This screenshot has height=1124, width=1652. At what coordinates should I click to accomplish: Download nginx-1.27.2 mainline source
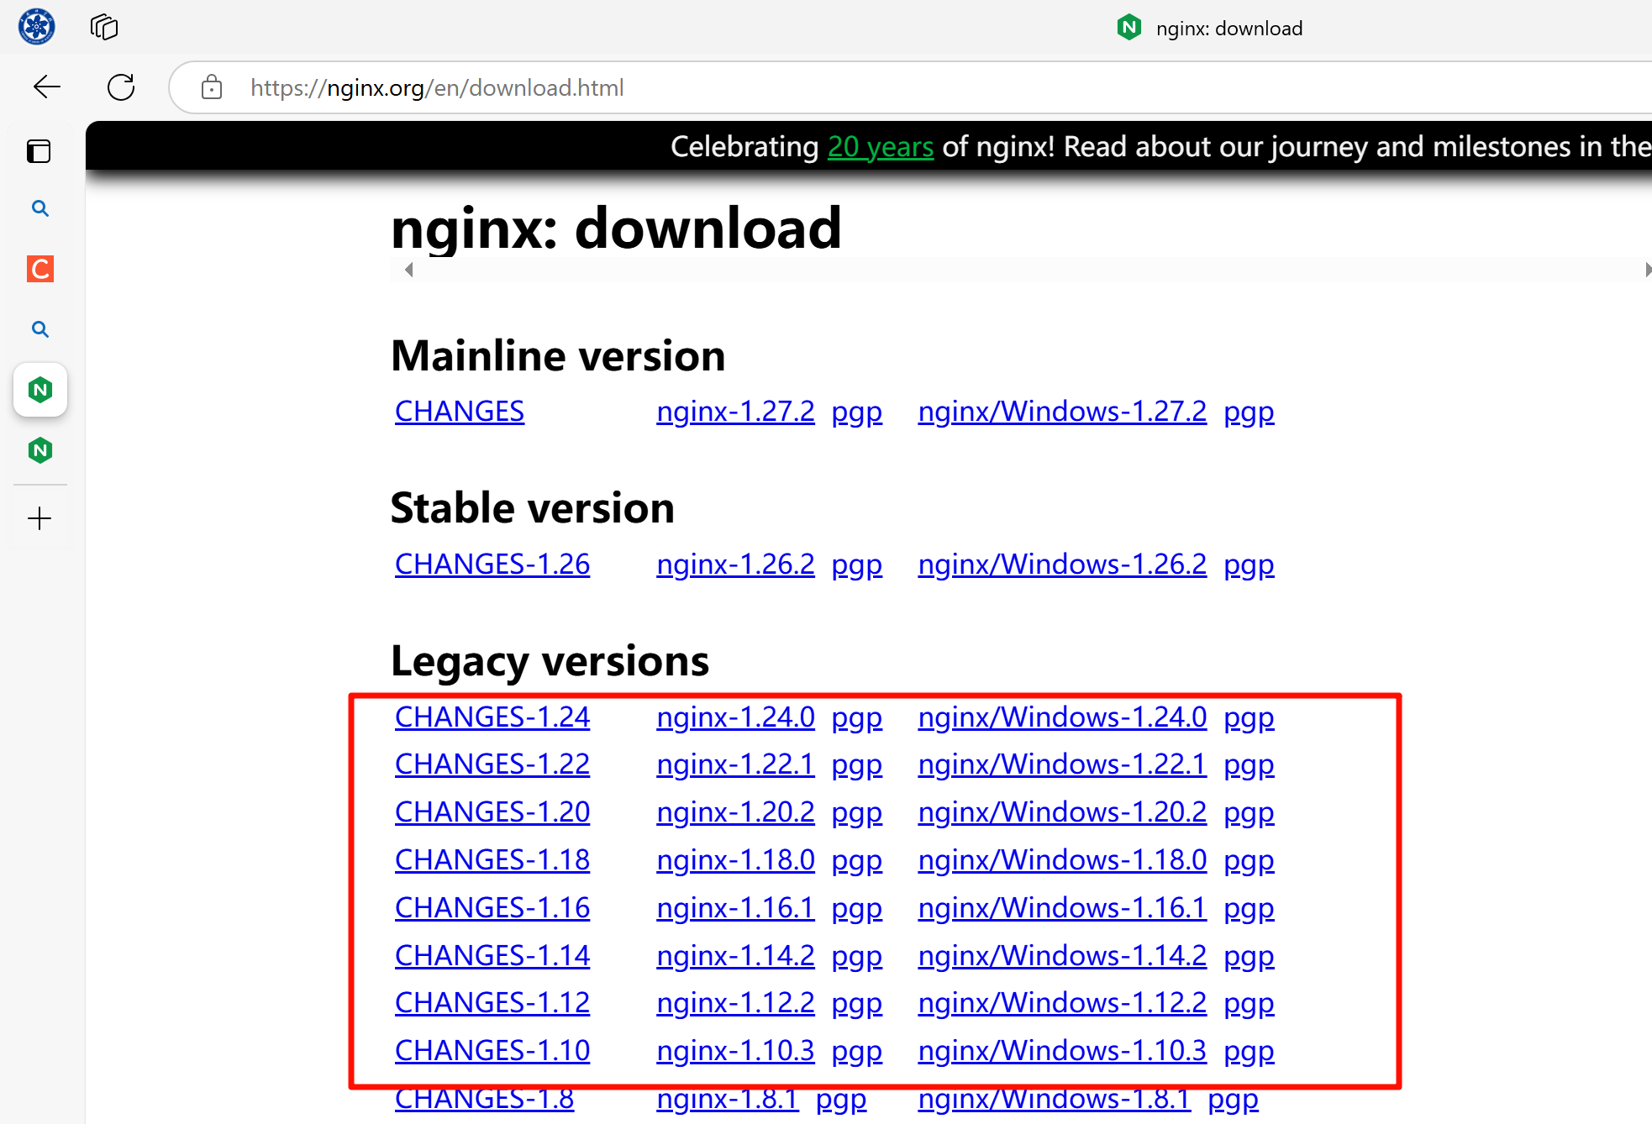[x=734, y=412]
